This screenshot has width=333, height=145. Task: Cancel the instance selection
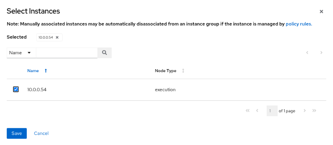click(x=41, y=133)
